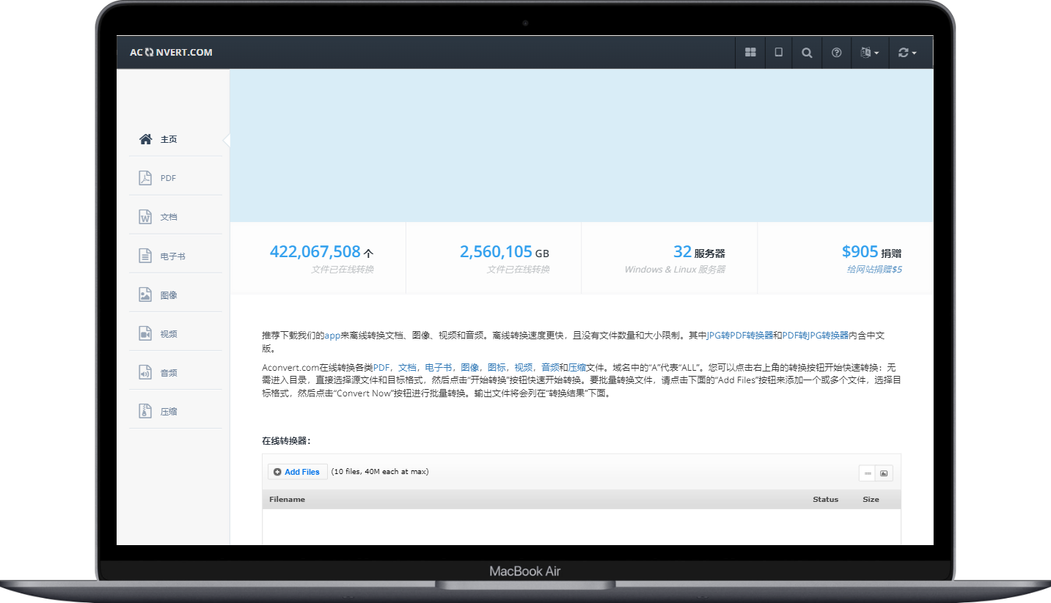Open the 文档 Word document icon

tap(145, 217)
